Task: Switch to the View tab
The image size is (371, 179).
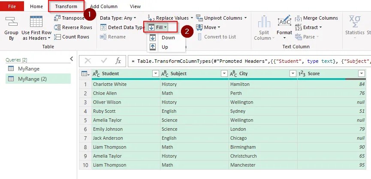Action: [x=136, y=6]
